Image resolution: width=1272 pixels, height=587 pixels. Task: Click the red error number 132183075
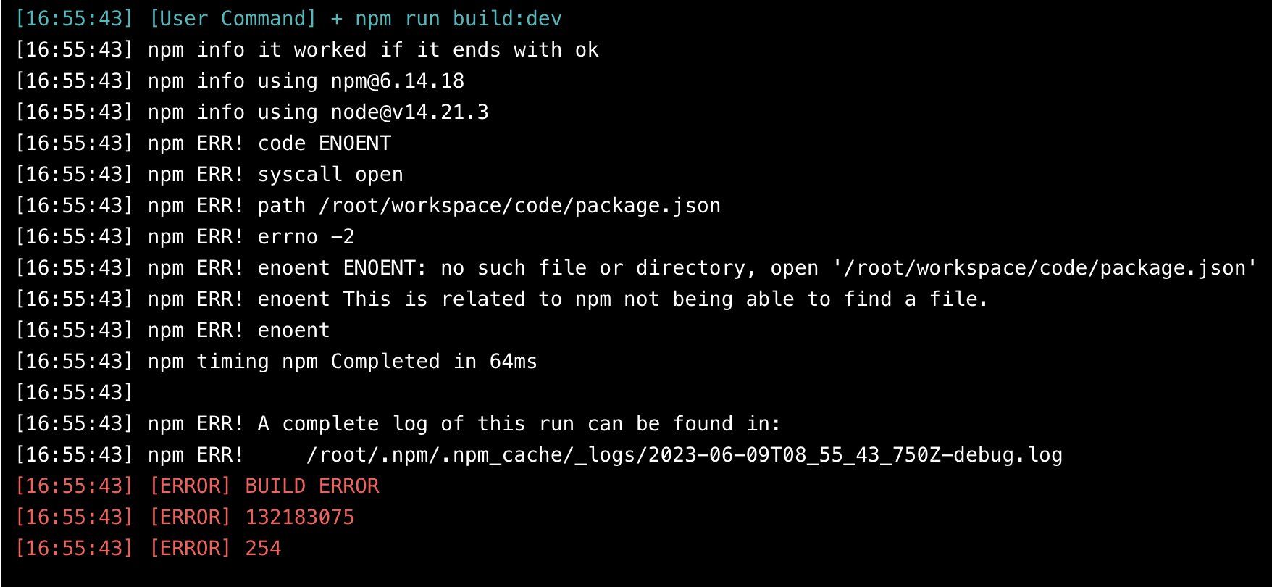coord(300,517)
